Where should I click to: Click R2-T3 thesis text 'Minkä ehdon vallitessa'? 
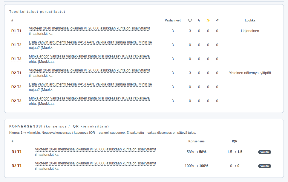pos(89,101)
